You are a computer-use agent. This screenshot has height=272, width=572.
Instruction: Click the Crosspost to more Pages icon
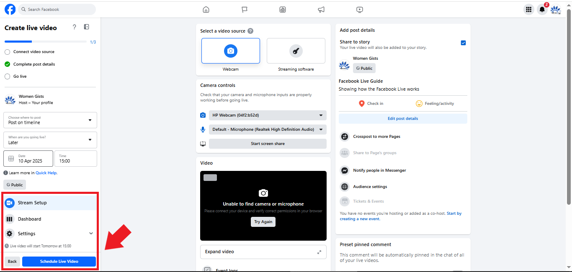[345, 137]
